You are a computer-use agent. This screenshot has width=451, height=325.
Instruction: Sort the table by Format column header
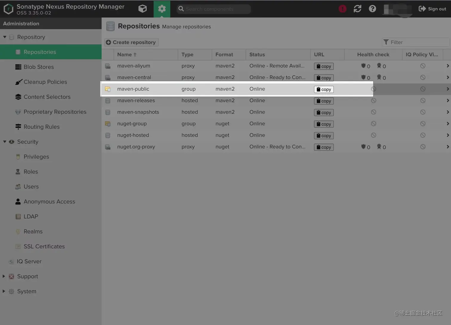[229, 55]
